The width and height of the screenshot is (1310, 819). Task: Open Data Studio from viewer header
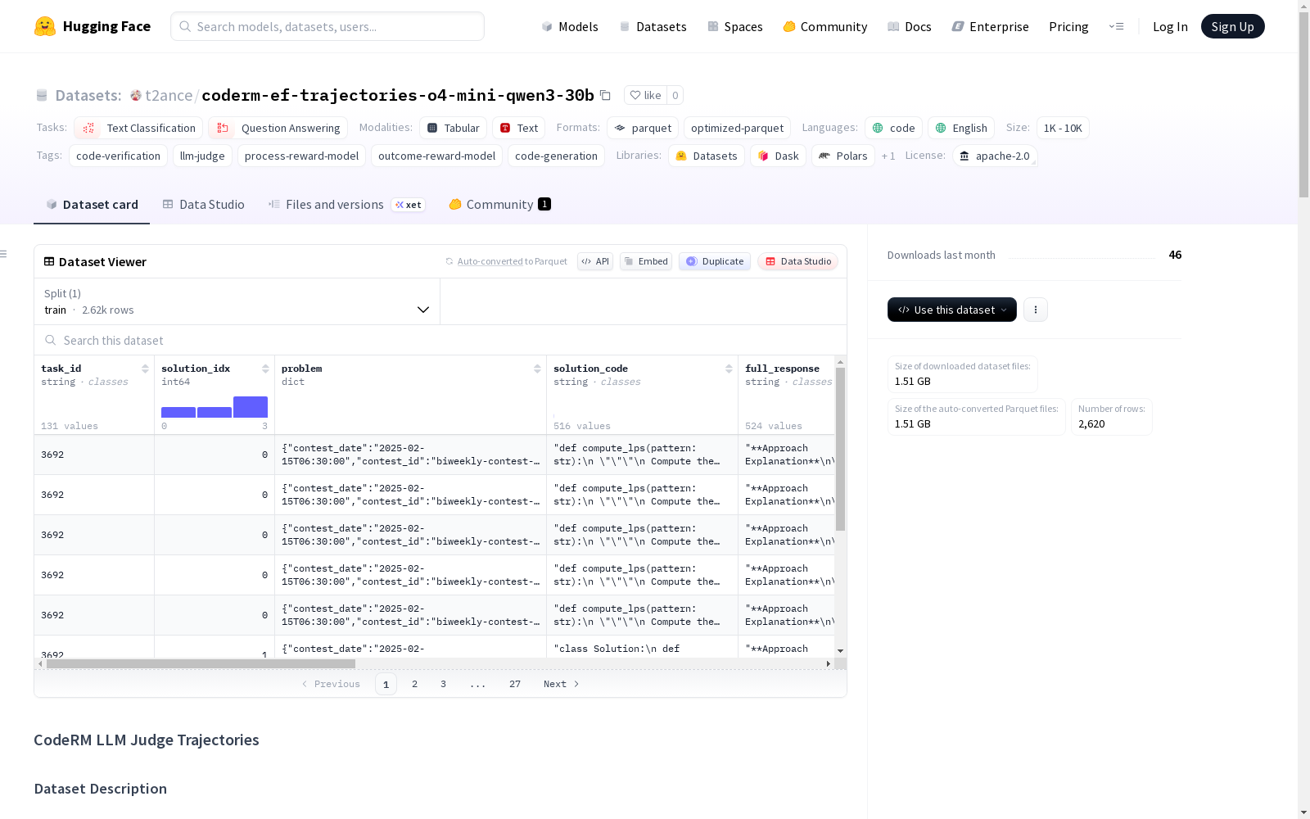[798, 261]
